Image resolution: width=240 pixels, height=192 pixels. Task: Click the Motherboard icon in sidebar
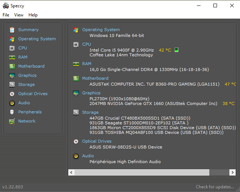(x=12, y=66)
